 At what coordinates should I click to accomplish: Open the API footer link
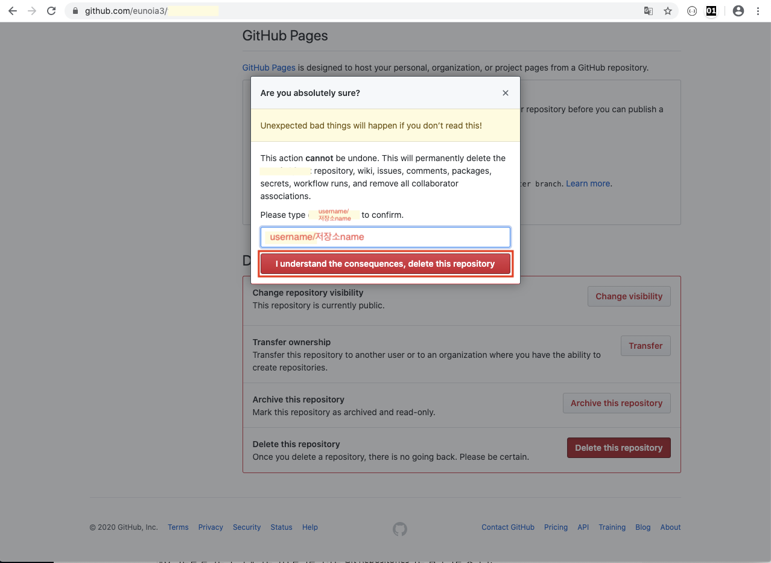click(583, 527)
